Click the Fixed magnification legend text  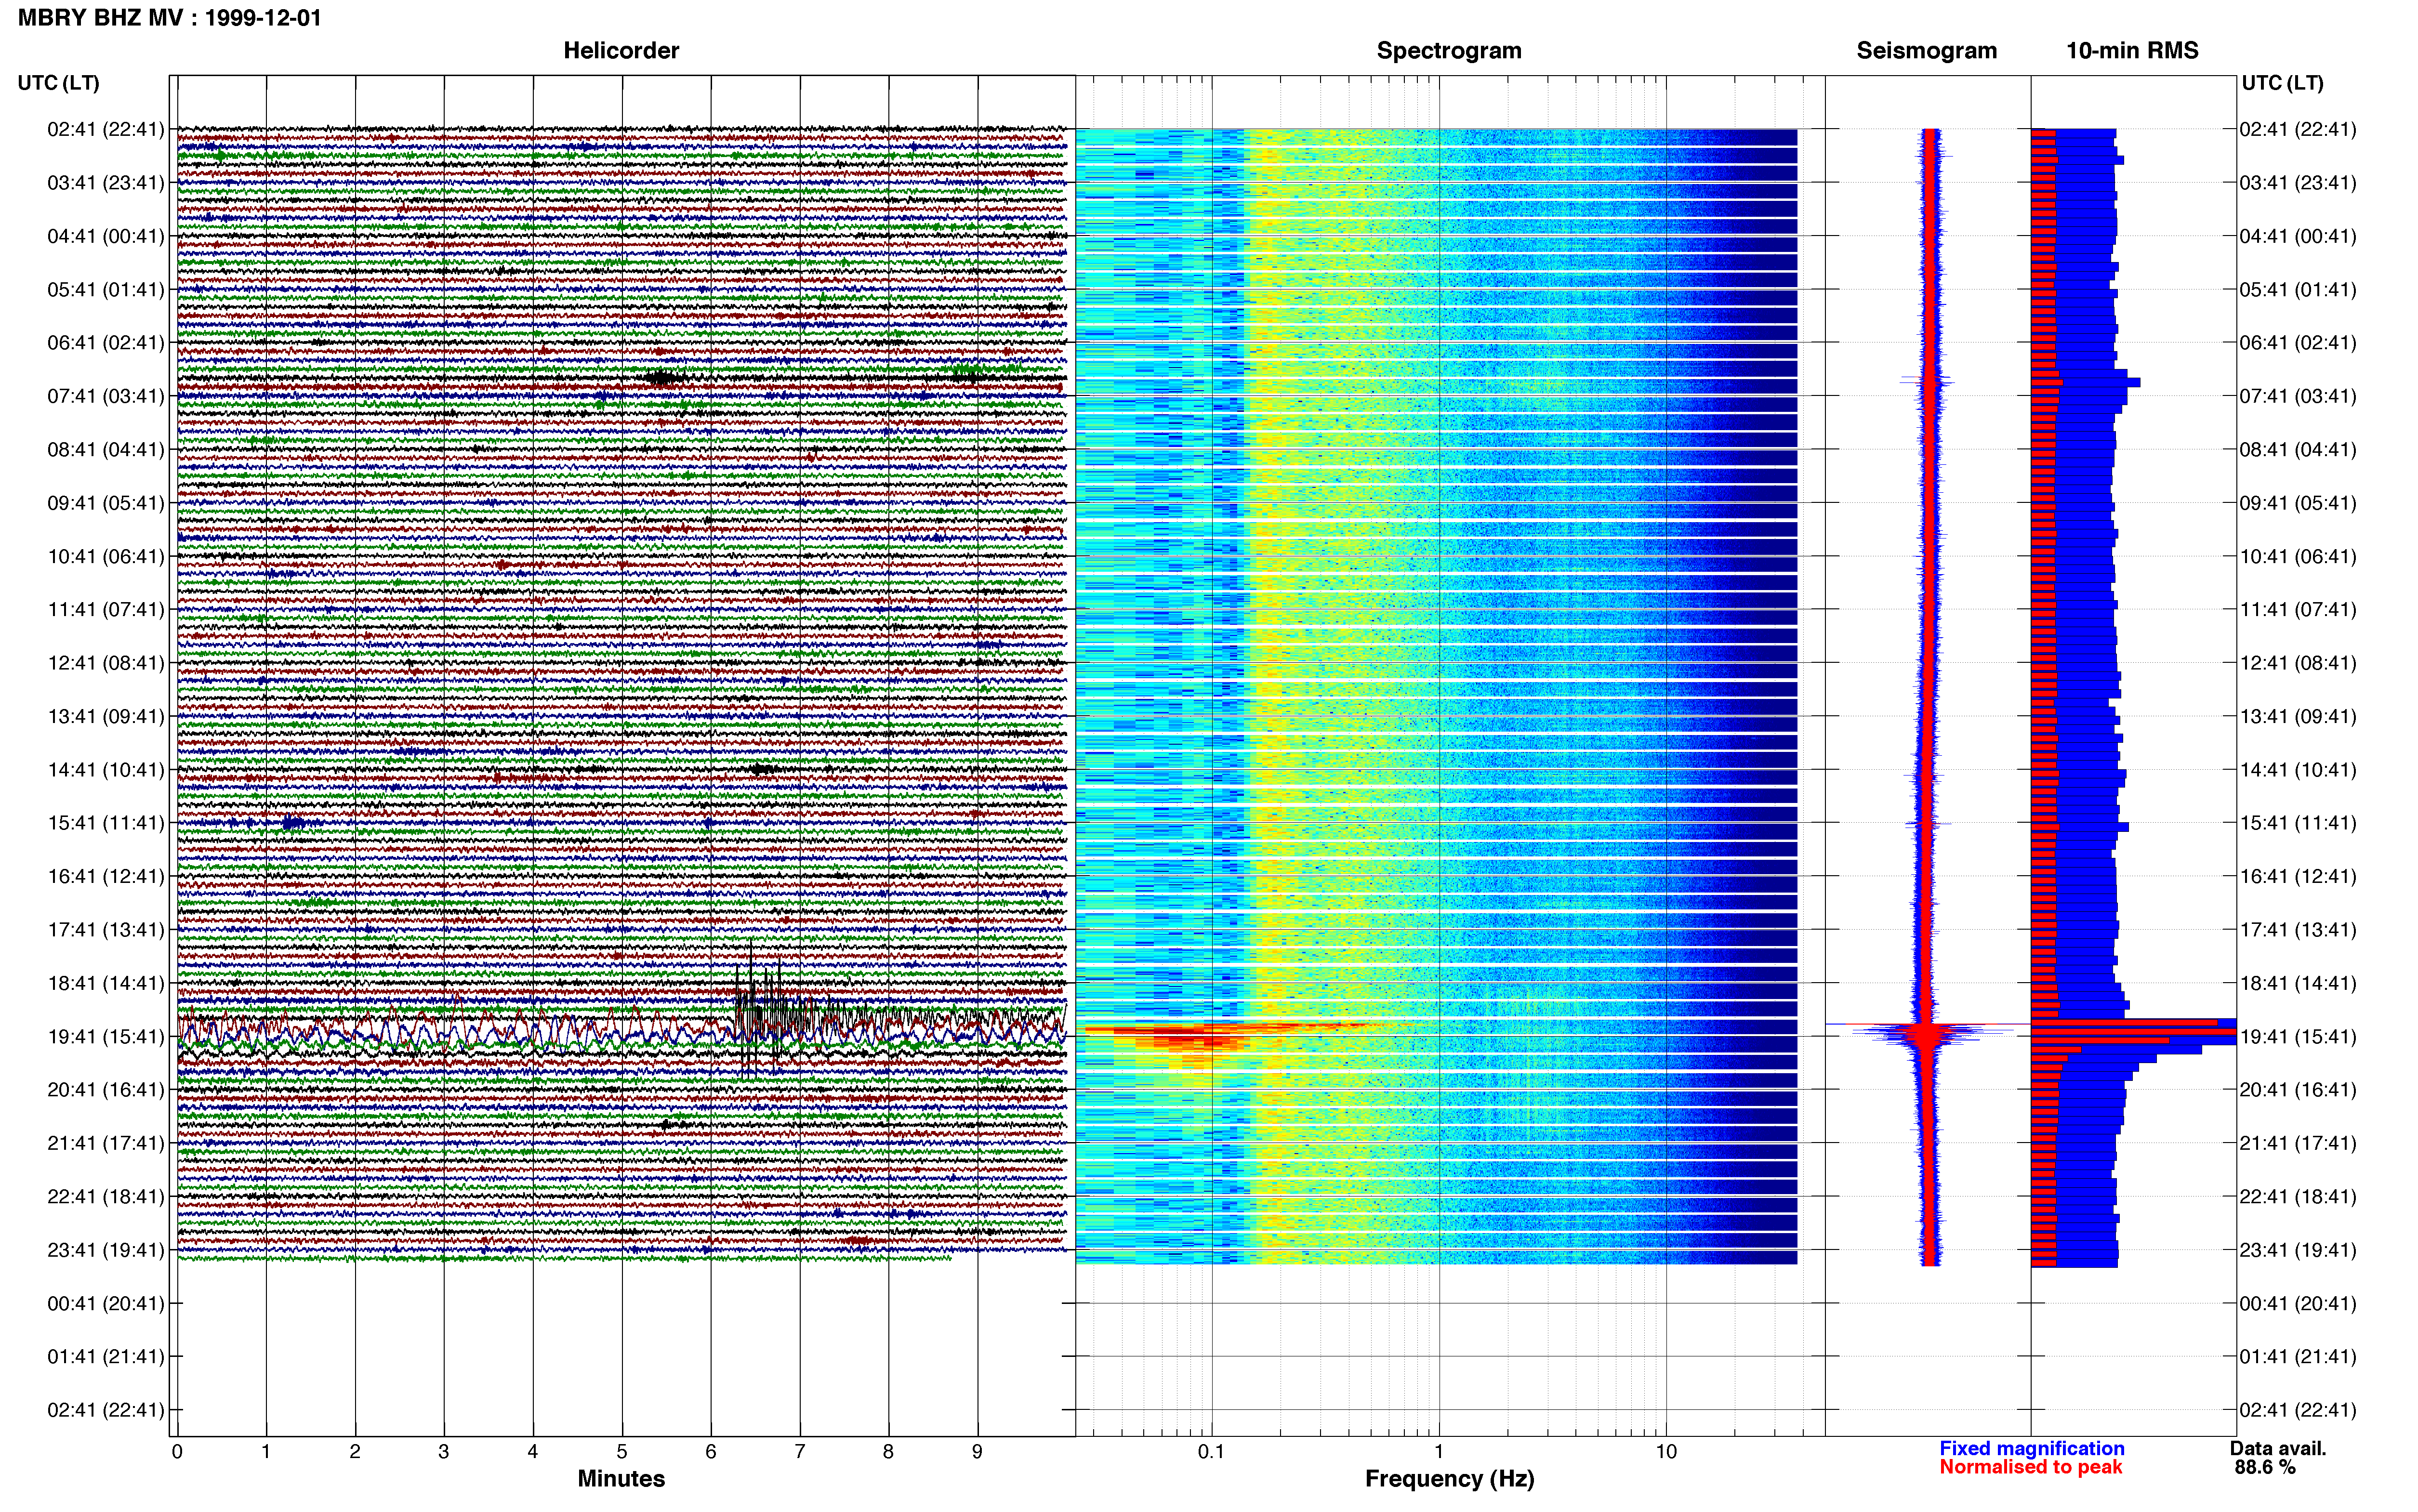pos(2032,1448)
